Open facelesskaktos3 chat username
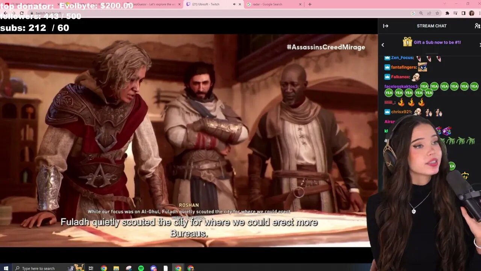 point(401,87)
